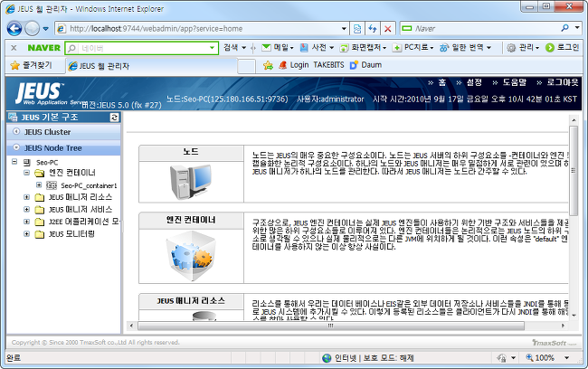Open 즐겨찾기 favorites star button
Viewport: 588px width, 369px height.
tap(32, 65)
